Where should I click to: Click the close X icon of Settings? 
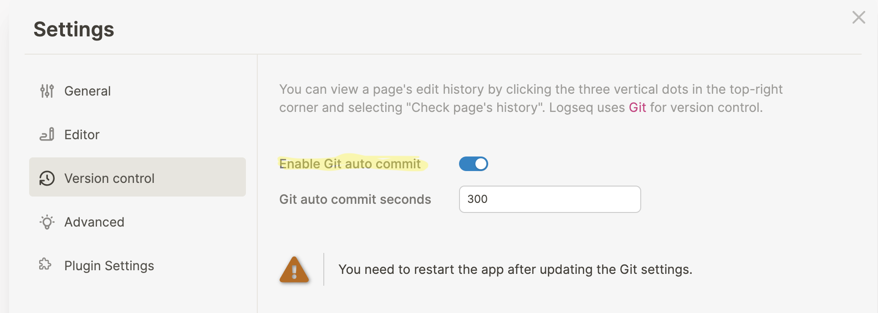pyautogui.click(x=858, y=17)
